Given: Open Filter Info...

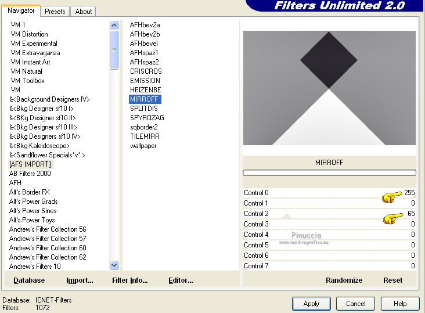Looking at the screenshot, I should [130, 280].
